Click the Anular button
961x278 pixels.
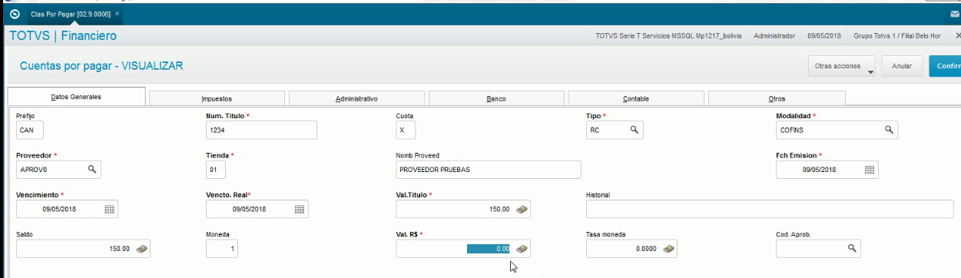(x=902, y=67)
